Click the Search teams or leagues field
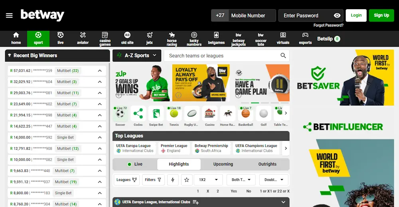The width and height of the screenshot is (399, 207). pyautogui.click(x=223, y=56)
